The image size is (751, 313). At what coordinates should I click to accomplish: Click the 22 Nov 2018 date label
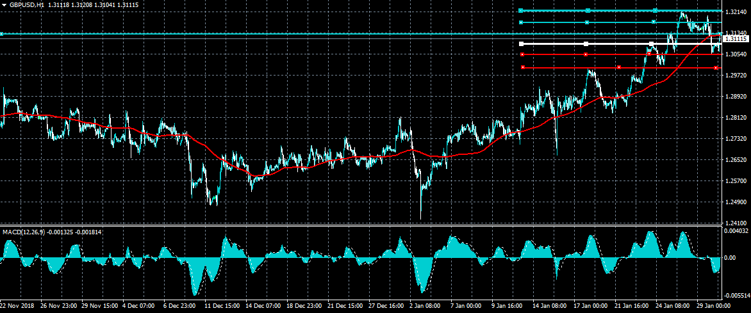[x=18, y=306]
